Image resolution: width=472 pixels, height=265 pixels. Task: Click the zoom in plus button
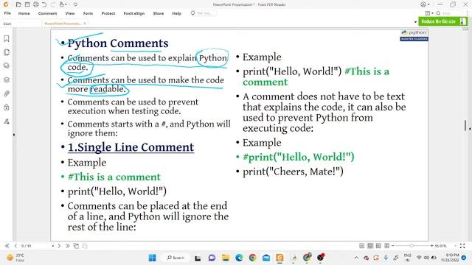[x=431, y=246]
